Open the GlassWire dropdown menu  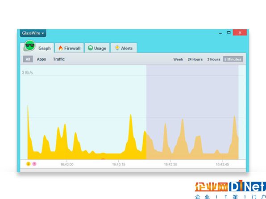pos(33,33)
